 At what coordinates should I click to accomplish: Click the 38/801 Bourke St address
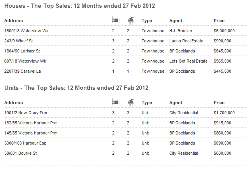click(x=21, y=153)
